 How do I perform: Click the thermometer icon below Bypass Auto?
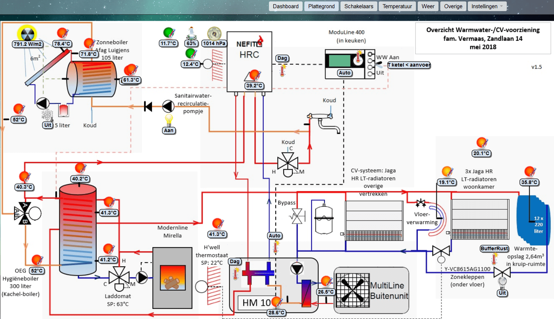pos(276,247)
